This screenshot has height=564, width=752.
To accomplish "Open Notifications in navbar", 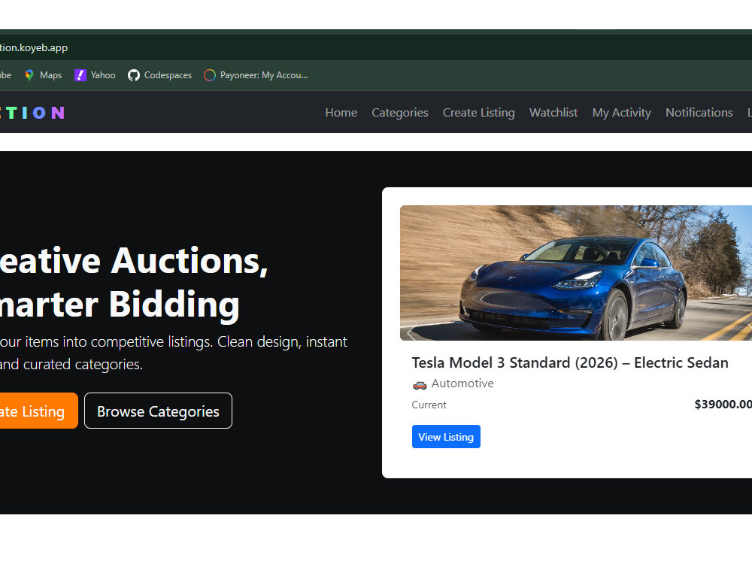I will pyautogui.click(x=699, y=113).
